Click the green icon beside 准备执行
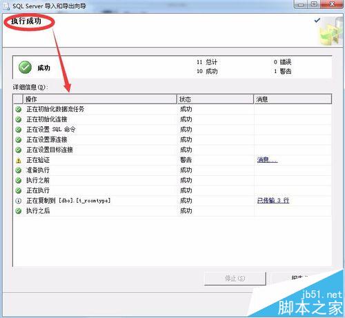Image resolution: width=345 pixels, height=318 pixels. click(x=18, y=170)
